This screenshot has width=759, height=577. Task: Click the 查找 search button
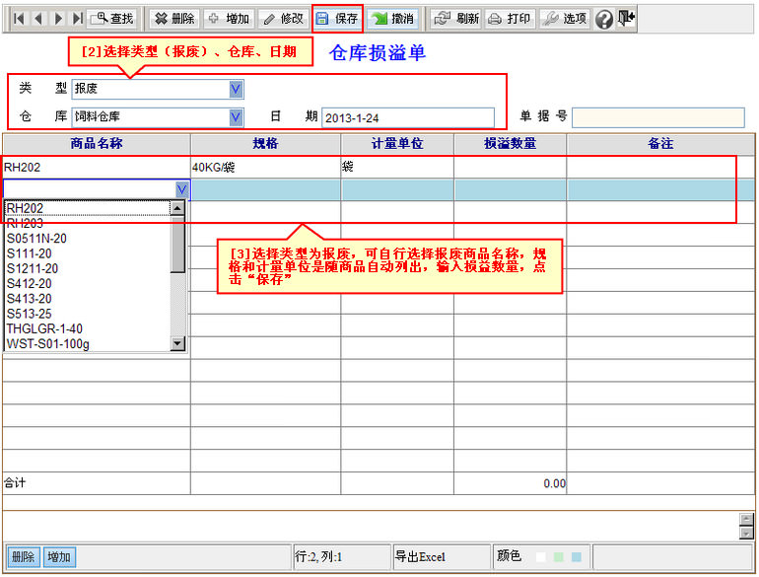click(x=112, y=18)
